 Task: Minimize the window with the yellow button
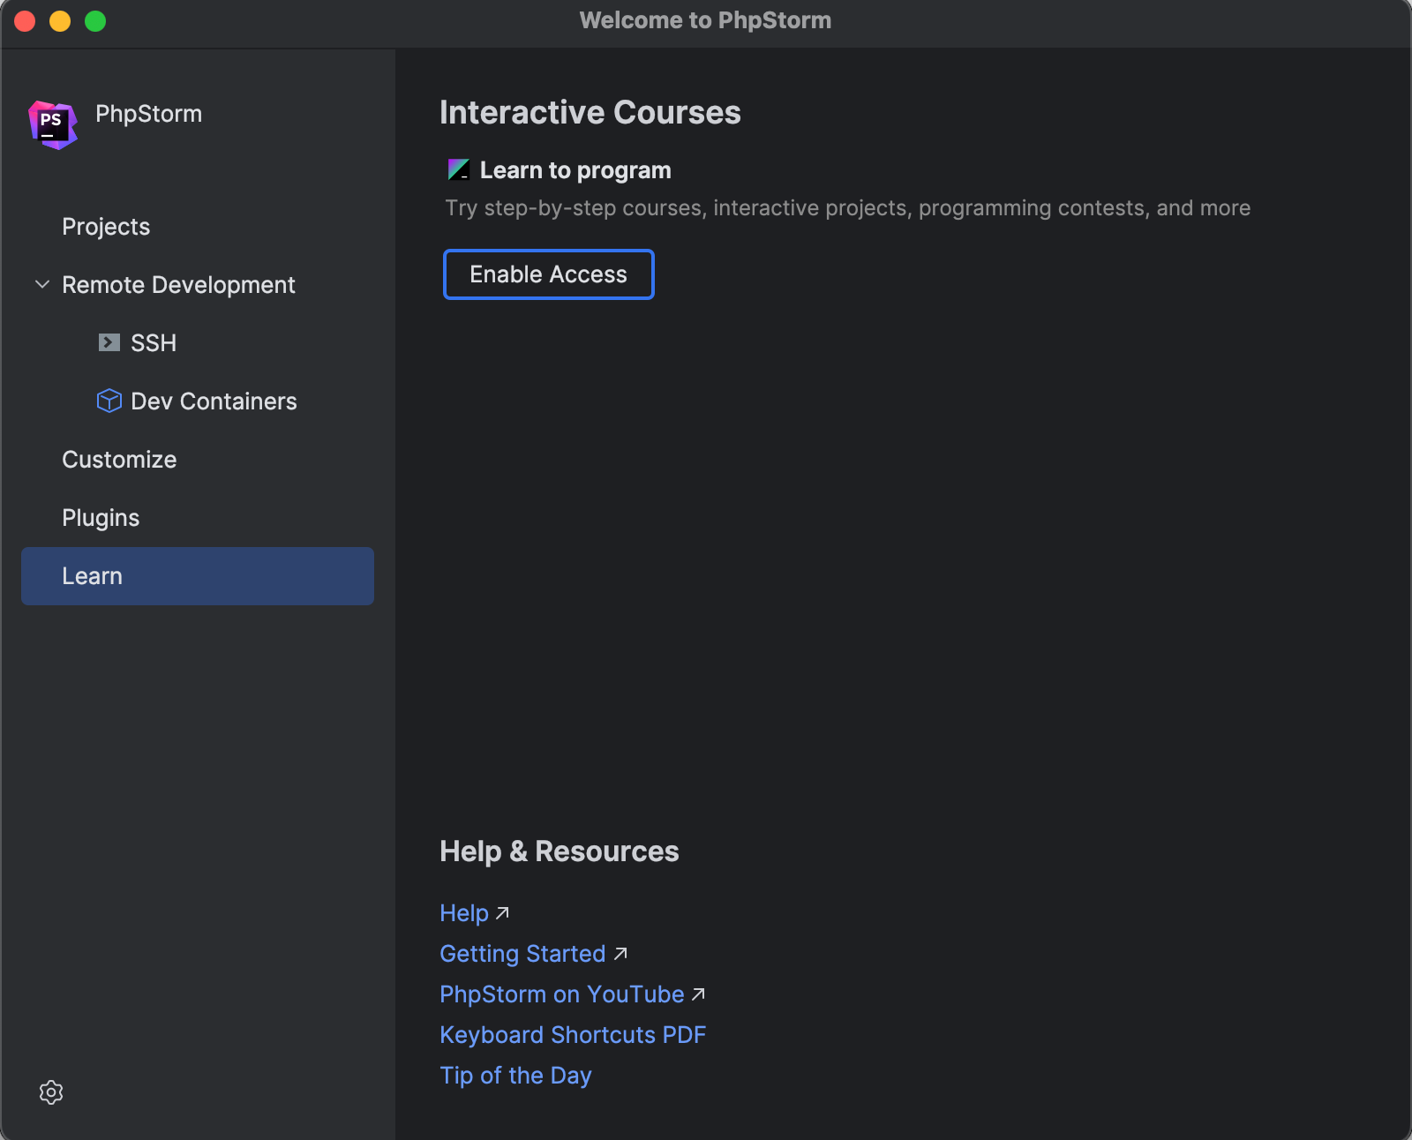click(x=60, y=21)
